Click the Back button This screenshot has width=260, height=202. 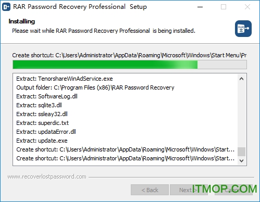[150, 190]
